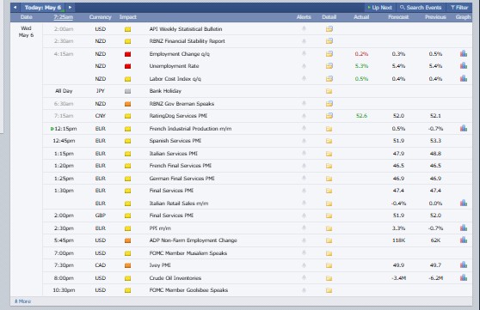Show graph for French Industrial Production m/m
Image resolution: width=480 pixels, height=310 pixels.
[464, 128]
